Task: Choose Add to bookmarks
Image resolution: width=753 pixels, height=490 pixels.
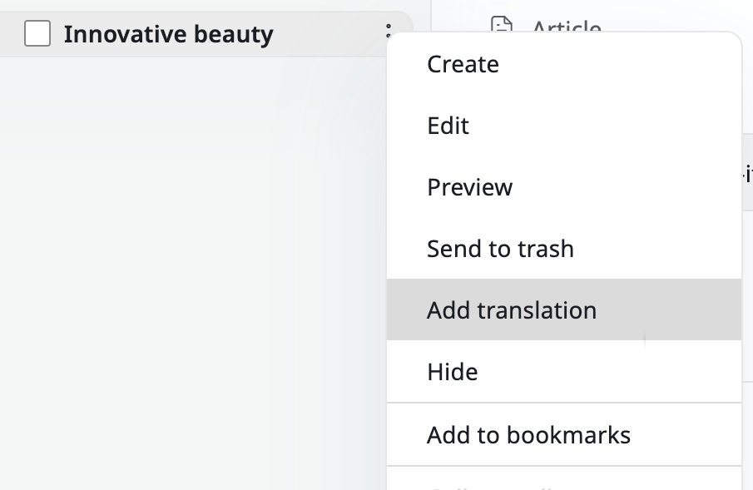Action: (x=564, y=435)
